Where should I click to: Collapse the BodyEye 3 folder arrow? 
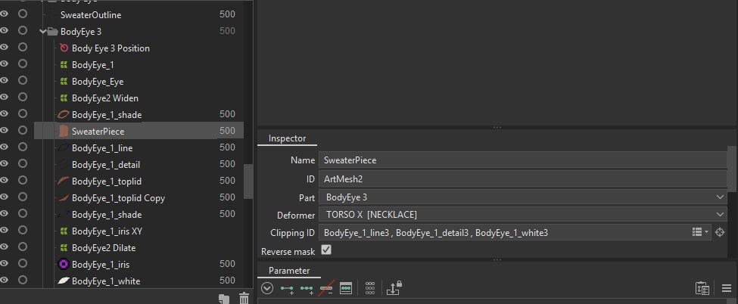point(43,32)
